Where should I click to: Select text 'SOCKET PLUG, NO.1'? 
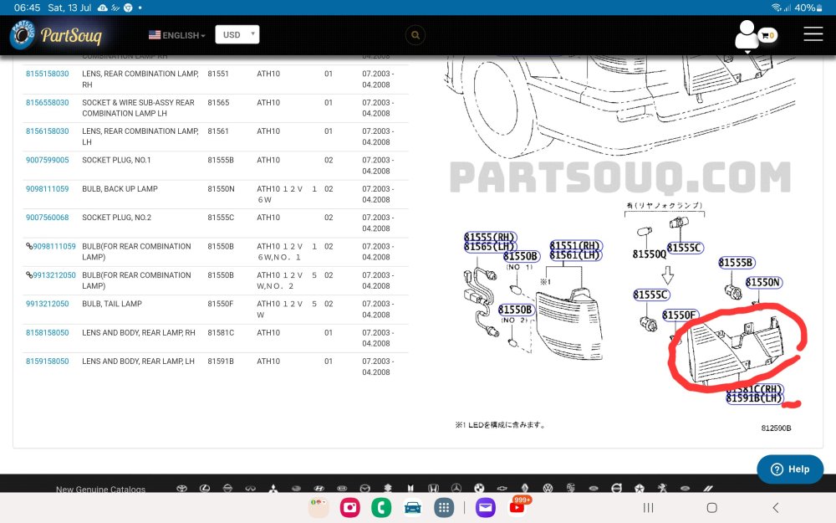[116, 160]
